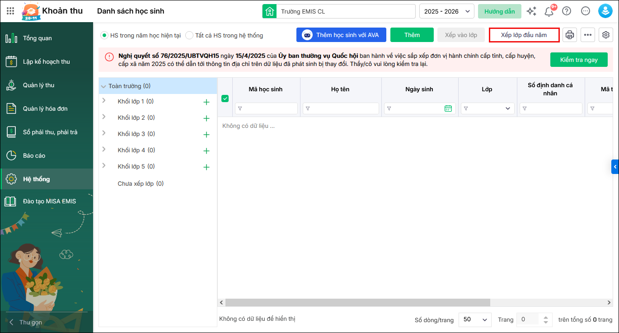
Task: Open the help question mark icon
Action: pos(567,11)
